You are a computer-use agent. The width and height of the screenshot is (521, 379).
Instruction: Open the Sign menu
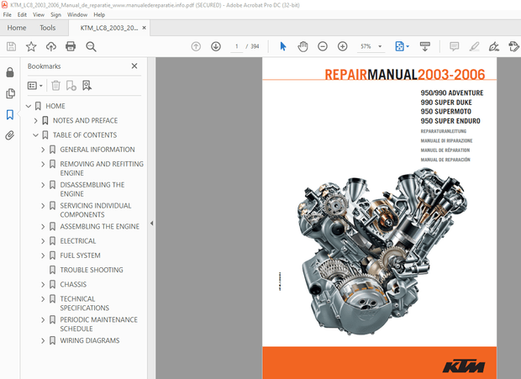tap(55, 14)
